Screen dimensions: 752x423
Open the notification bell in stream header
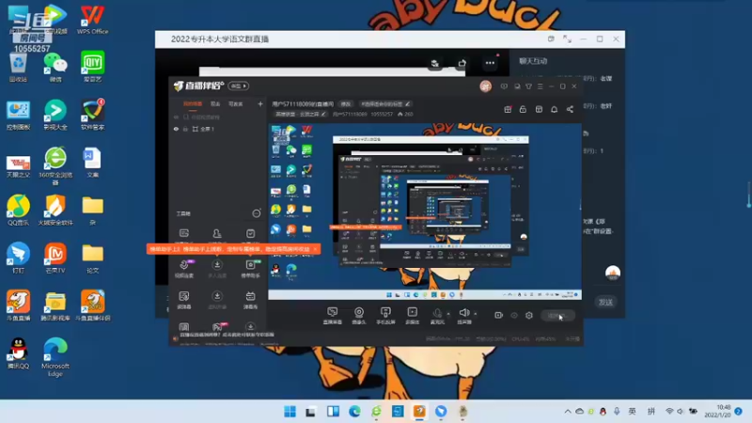(x=554, y=109)
